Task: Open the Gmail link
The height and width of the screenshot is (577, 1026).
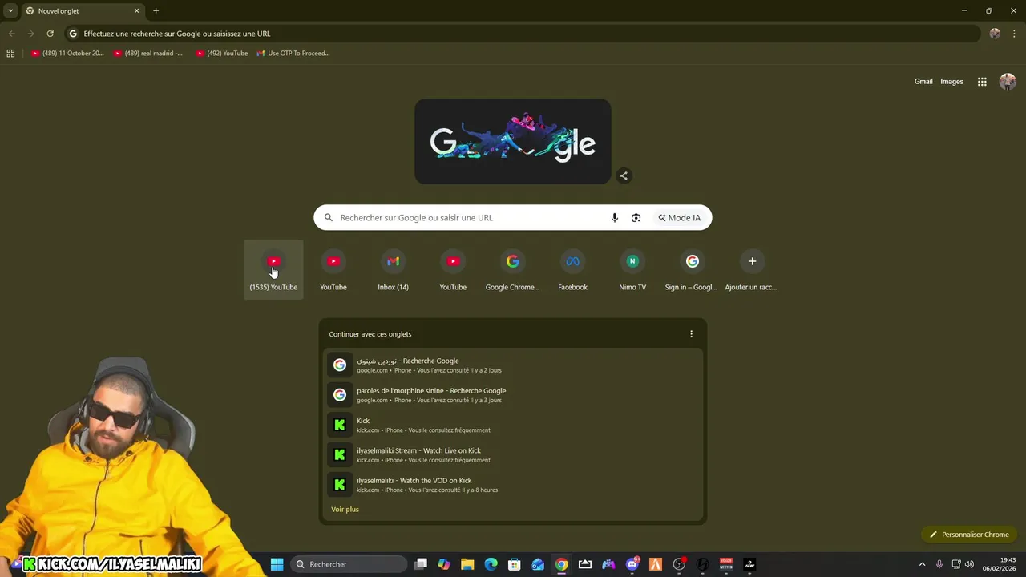Action: (x=923, y=82)
